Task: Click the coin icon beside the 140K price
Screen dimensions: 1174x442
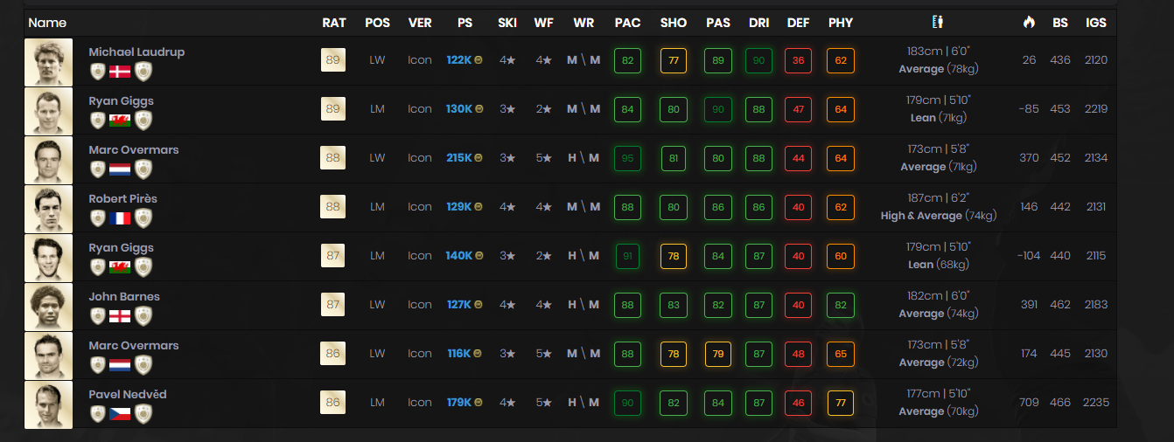Action: [479, 256]
